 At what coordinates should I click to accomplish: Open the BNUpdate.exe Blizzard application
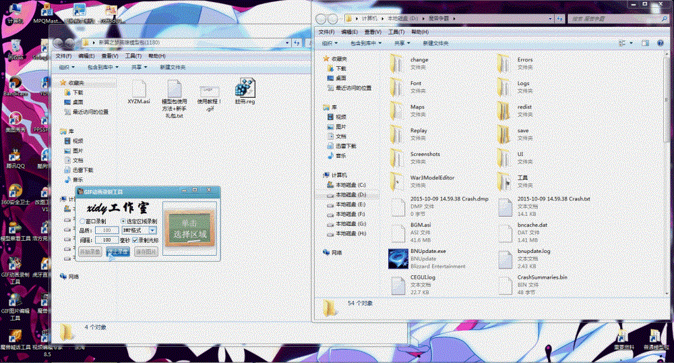coord(398,258)
